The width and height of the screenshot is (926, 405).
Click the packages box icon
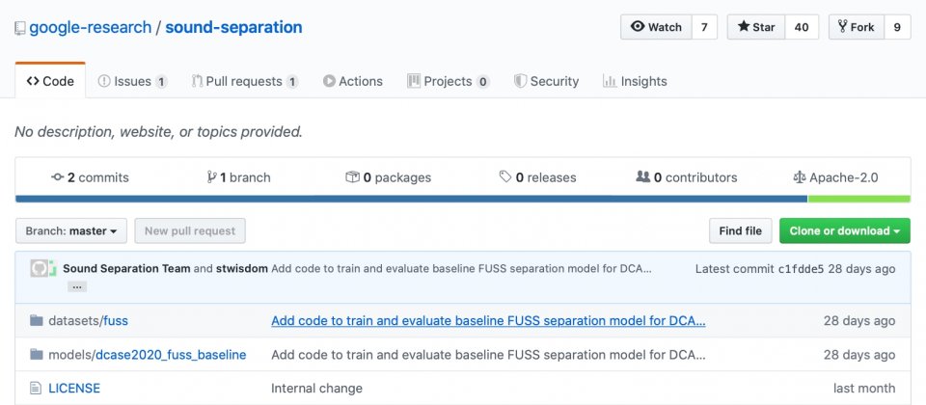click(352, 177)
